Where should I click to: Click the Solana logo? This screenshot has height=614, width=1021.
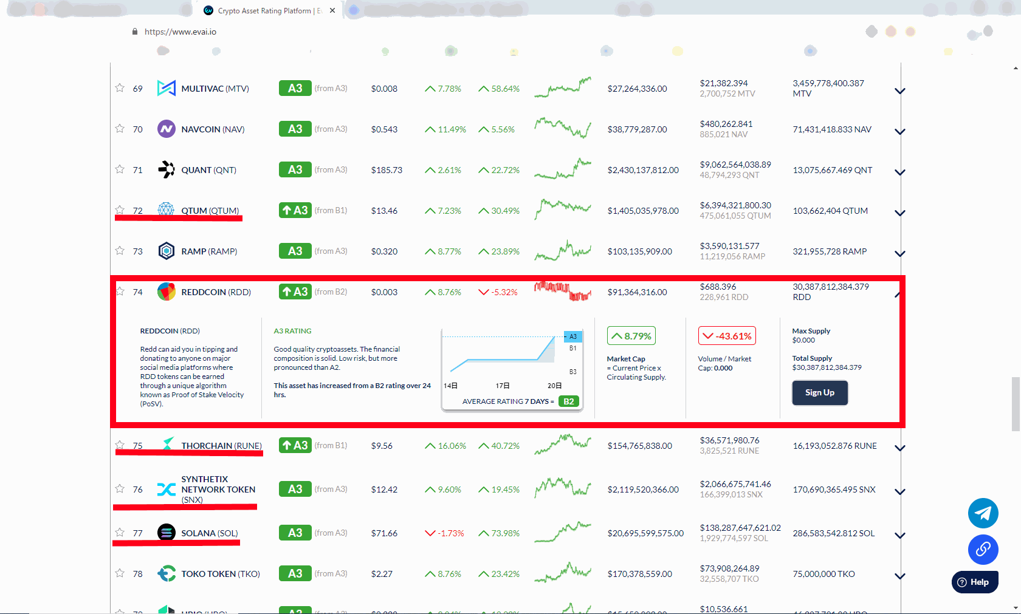point(166,533)
